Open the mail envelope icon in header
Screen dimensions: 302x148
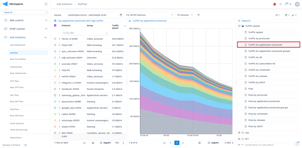pos(281,4)
